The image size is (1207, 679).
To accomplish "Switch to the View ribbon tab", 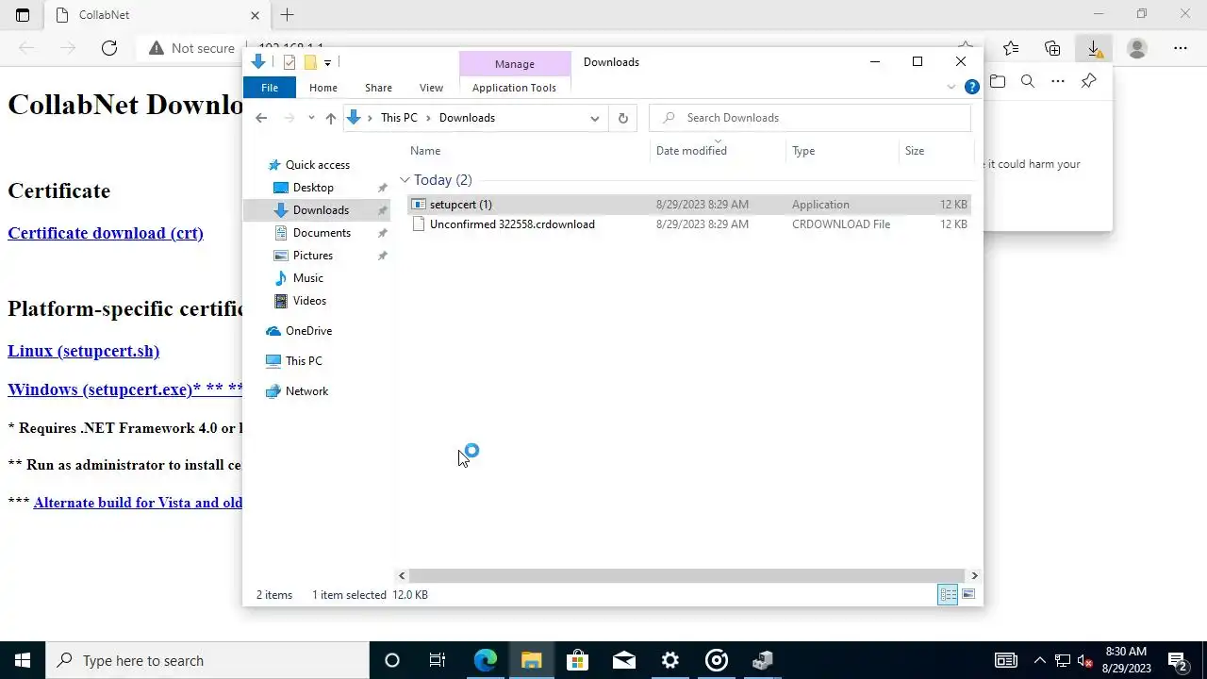I will (x=431, y=88).
